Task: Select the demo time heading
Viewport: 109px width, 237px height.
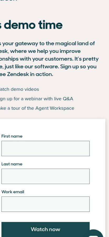Action: (x=31, y=25)
